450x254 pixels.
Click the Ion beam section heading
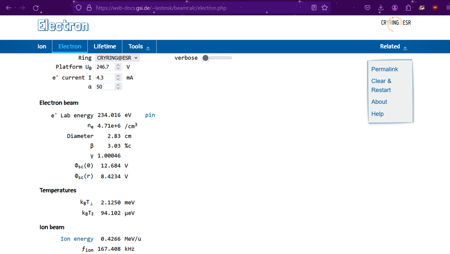pos(52,227)
